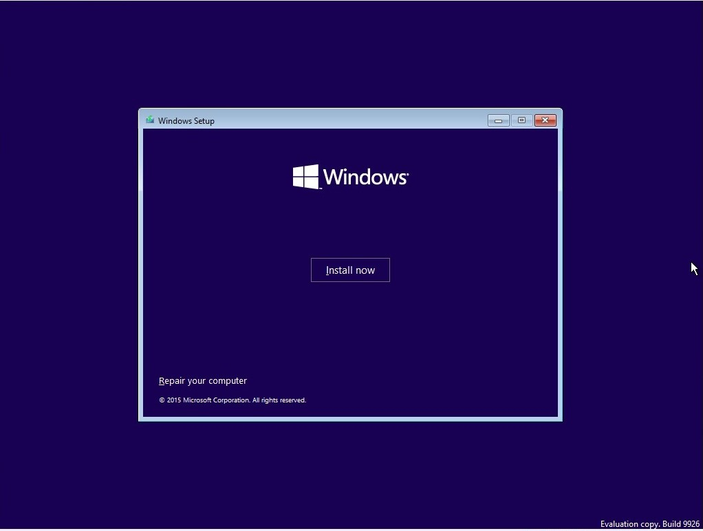Click the restore icon on the title bar

(x=521, y=120)
